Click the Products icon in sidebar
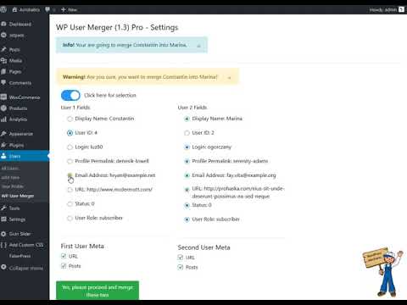Image resolution: width=407 pixels, height=305 pixels. (x=3, y=108)
